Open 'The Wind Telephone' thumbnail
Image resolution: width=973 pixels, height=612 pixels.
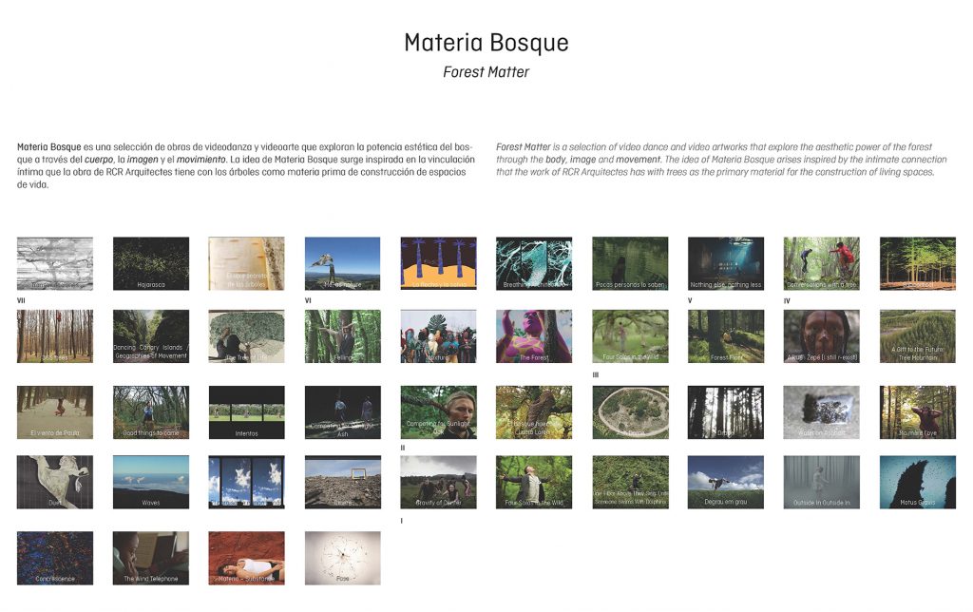151,558
